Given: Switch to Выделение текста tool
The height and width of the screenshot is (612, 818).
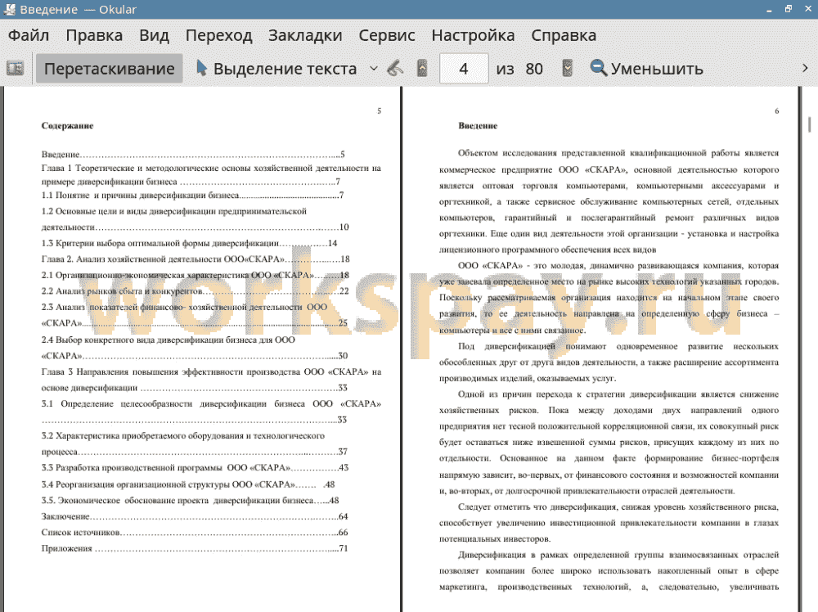Looking at the screenshot, I should tap(276, 69).
